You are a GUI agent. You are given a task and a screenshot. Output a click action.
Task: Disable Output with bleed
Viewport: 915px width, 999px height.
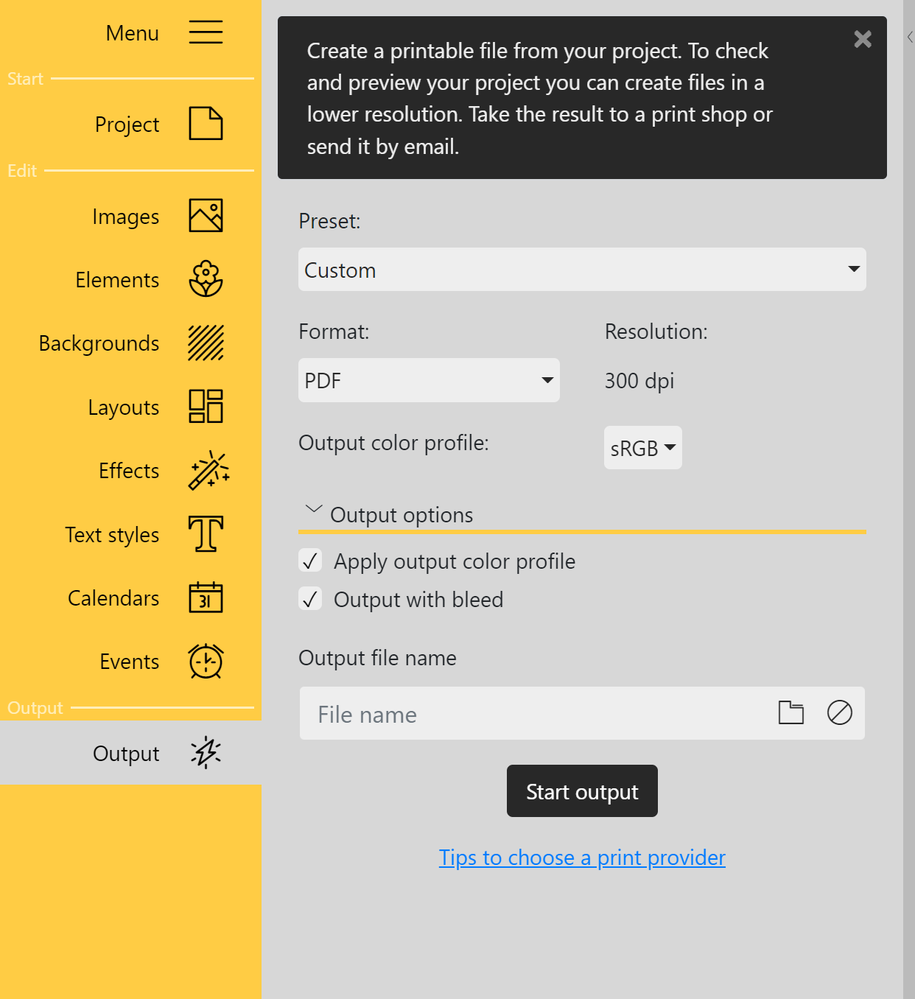(310, 598)
